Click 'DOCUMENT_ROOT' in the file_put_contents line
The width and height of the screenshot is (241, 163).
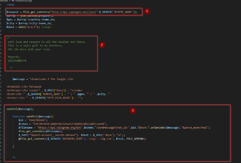point(73,139)
